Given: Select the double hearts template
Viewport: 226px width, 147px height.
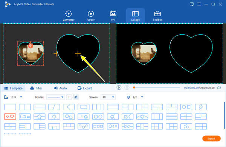Looking at the screenshot, I should tap(10, 116).
